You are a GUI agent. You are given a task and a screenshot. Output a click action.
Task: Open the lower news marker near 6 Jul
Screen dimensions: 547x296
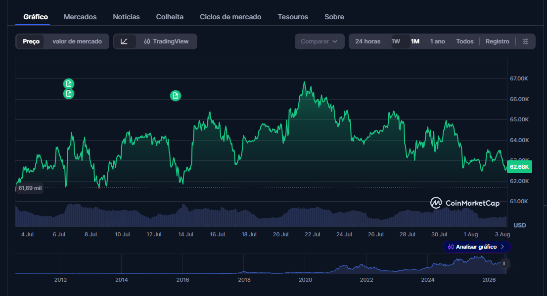click(69, 94)
